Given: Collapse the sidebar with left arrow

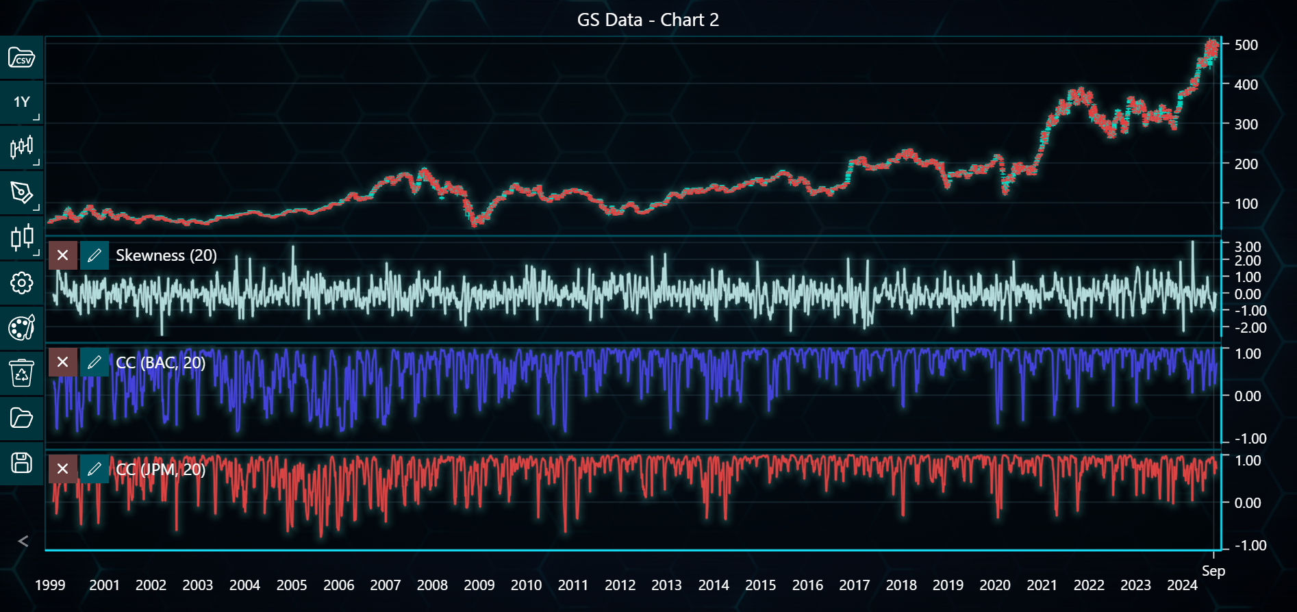Looking at the screenshot, I should (x=23, y=541).
